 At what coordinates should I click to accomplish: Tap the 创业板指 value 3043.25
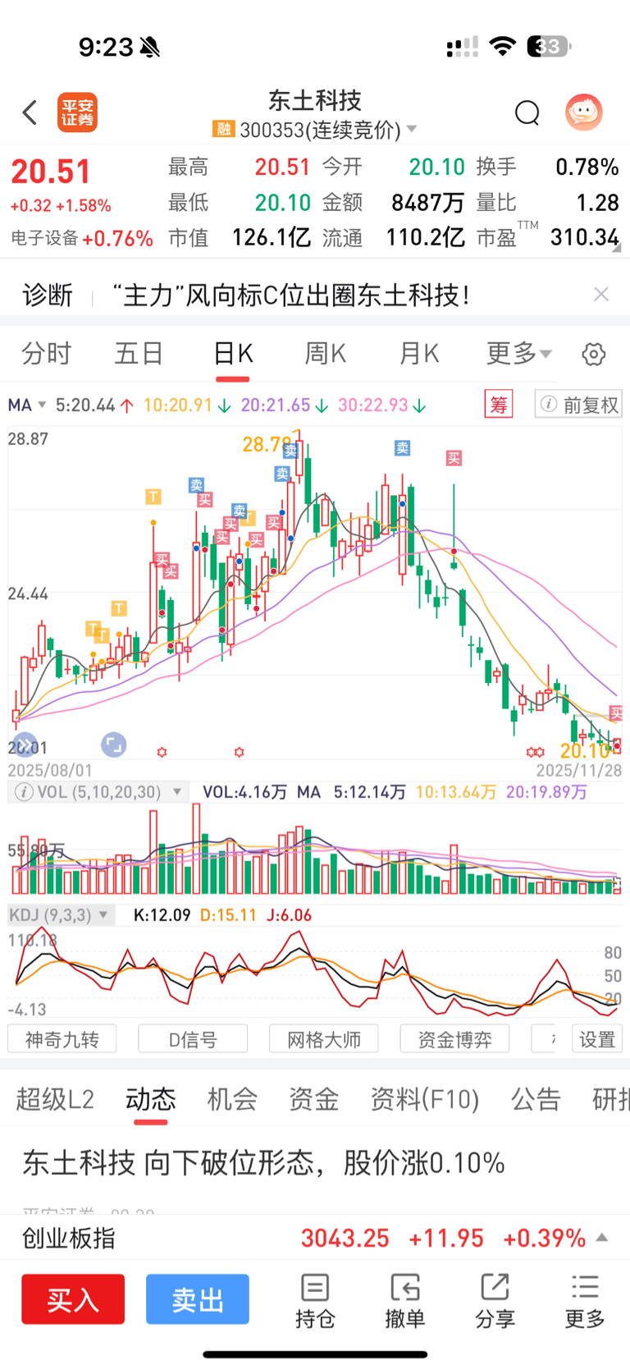(345, 1238)
